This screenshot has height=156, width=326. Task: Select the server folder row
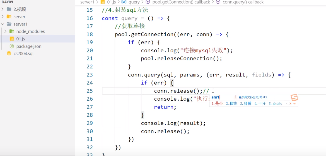coord(37,17)
